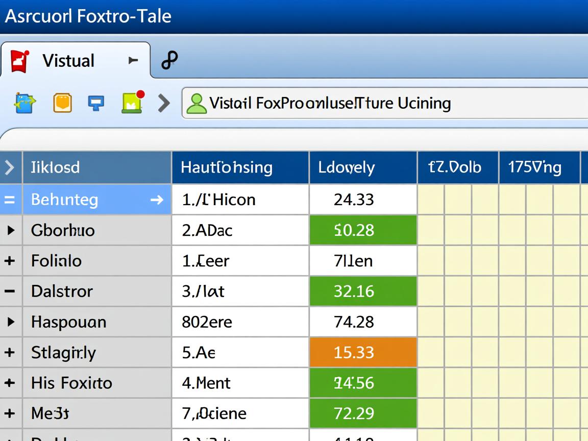Collapse the Dalstror row
This screenshot has width=588, height=441.
(10, 291)
